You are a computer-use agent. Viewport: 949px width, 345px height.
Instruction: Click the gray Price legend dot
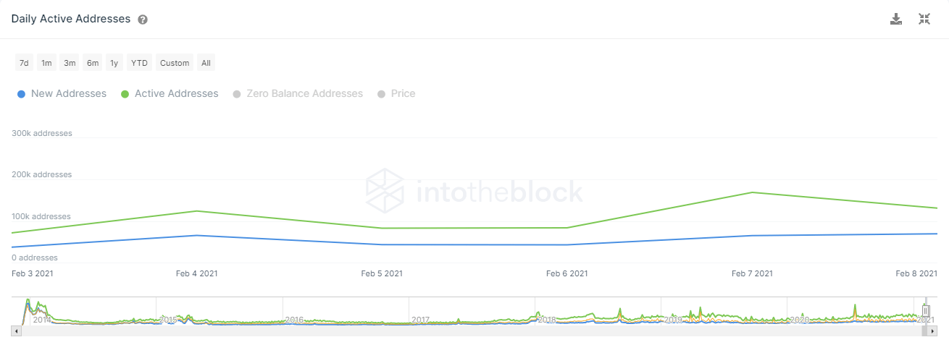point(381,94)
